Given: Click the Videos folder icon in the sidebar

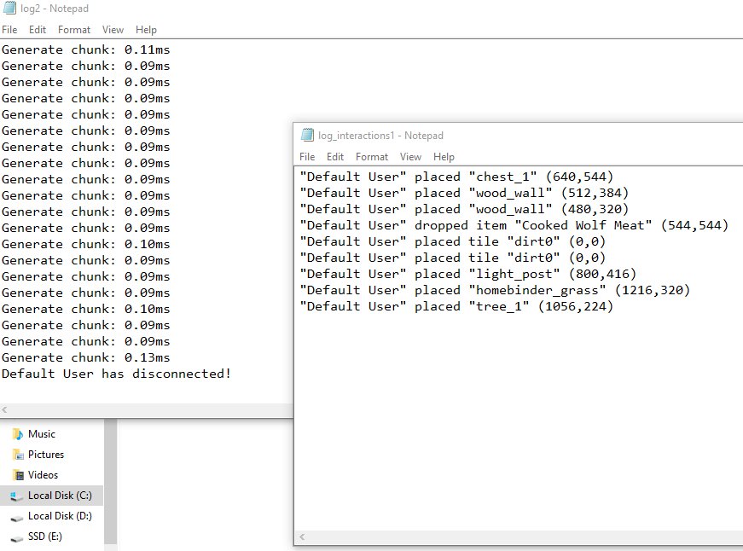Looking at the screenshot, I should coord(18,474).
